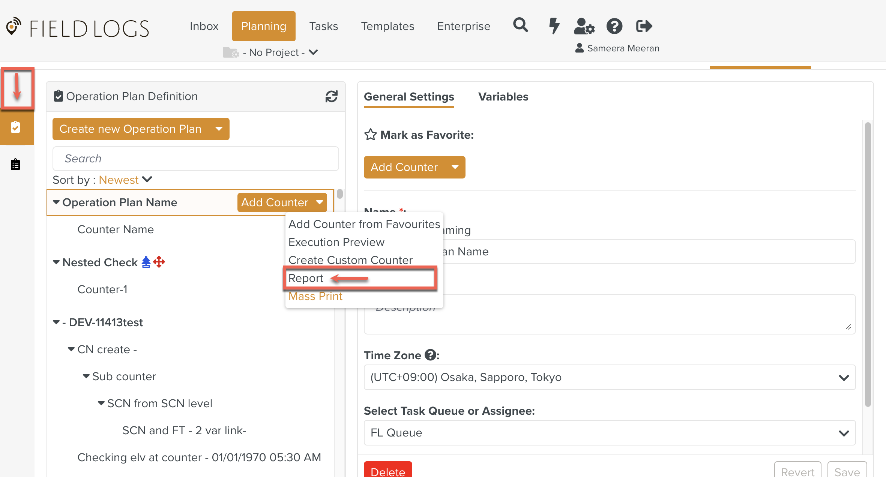Image resolution: width=886 pixels, height=477 pixels.
Task: Click the search magnifier icon in header
Action: 520,25
